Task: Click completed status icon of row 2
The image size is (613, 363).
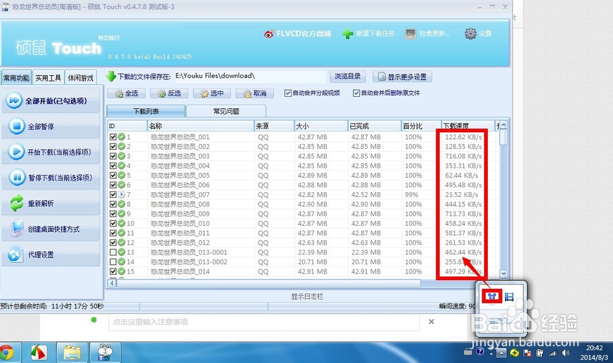Action: [121, 146]
